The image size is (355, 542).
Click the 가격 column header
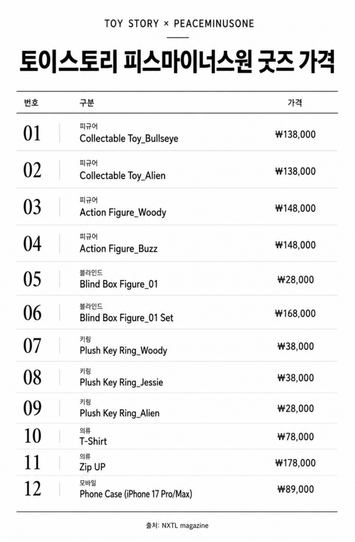pos(295,103)
